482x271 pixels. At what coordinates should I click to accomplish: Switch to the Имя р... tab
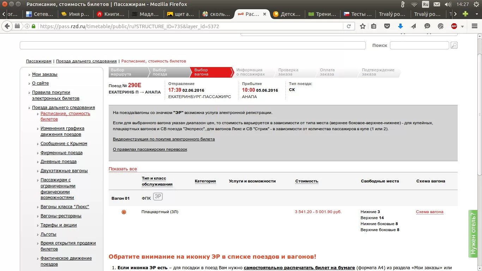75,14
